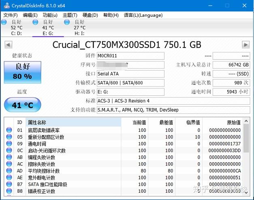Viewport: 254px width, 200px height.
Task: Click raw value 0000000000CA
Action: (x=225, y=171)
